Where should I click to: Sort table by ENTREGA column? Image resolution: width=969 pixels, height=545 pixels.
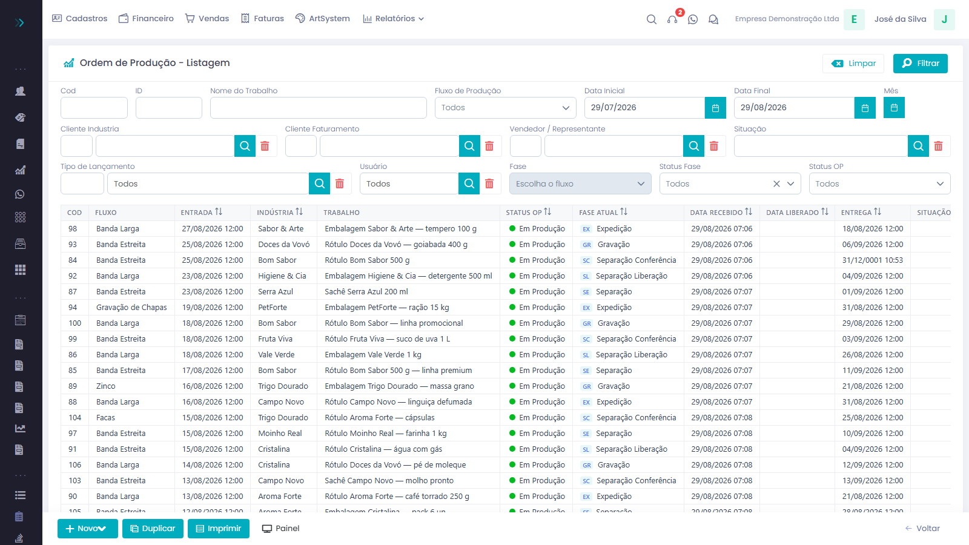pyautogui.click(x=861, y=213)
